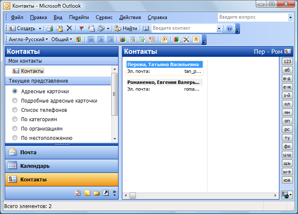This screenshot has height=214, width=298.
Task: Open the Folder List icon
Action: click(x=97, y=193)
